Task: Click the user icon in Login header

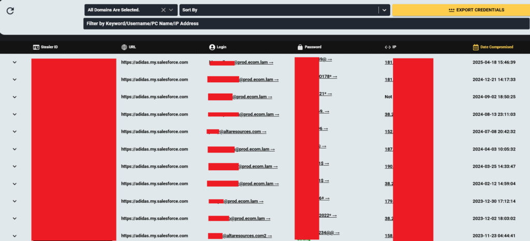Action: click(212, 47)
